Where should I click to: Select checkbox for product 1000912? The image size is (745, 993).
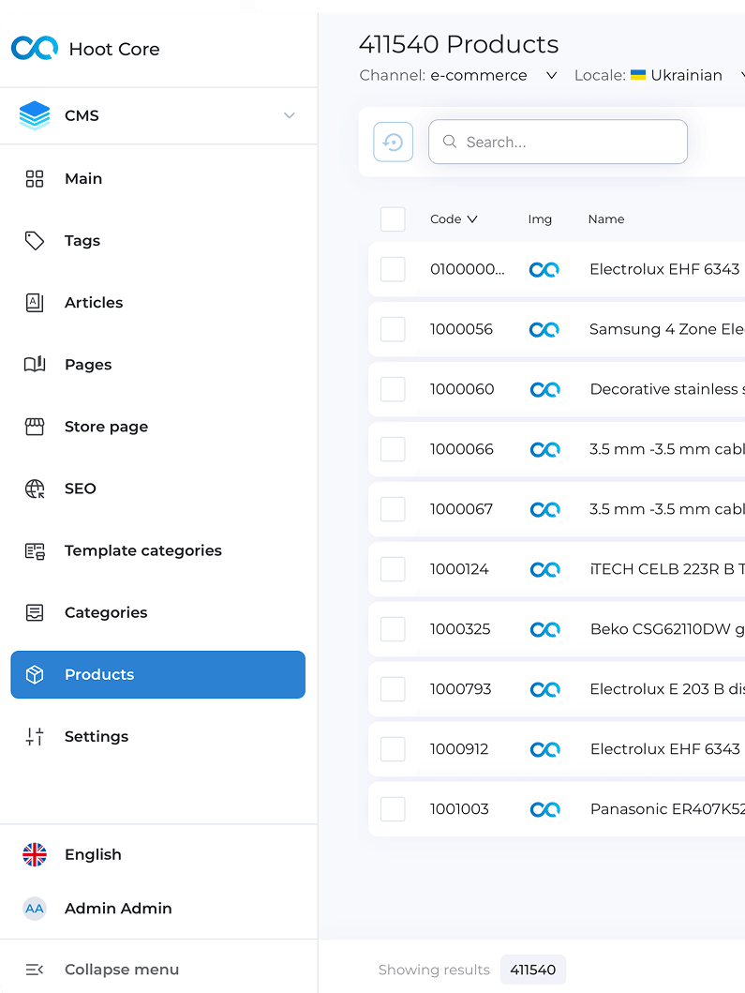coord(393,749)
